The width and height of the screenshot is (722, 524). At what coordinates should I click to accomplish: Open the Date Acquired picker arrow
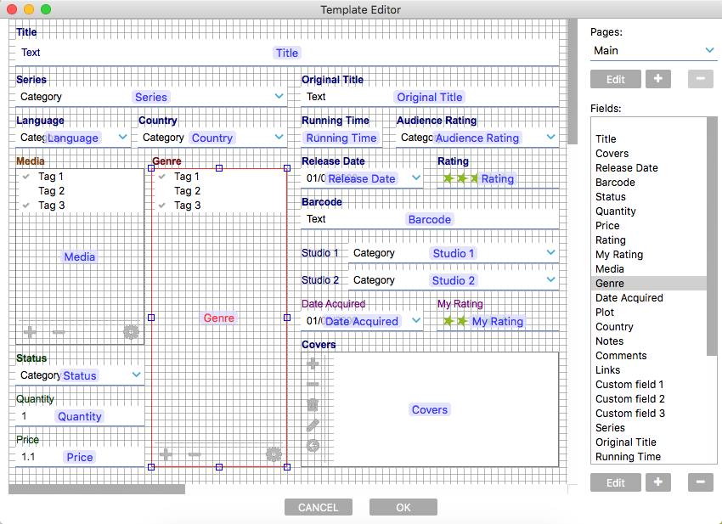(416, 320)
